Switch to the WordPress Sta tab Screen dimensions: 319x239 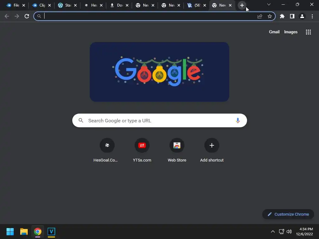click(x=65, y=6)
